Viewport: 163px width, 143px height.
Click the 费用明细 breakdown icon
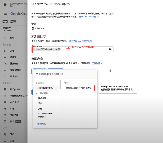5,64
